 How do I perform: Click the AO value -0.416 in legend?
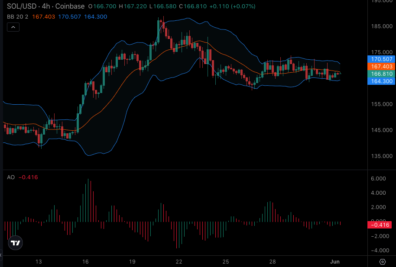pyautogui.click(x=28, y=177)
